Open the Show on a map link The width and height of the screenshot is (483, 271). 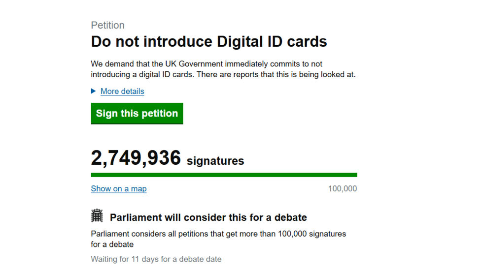[119, 189]
